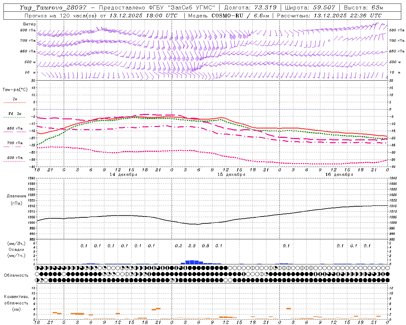Screen dimensions: 406x325
Task: Click the "Td 2м" legend entry
Action: (15, 114)
